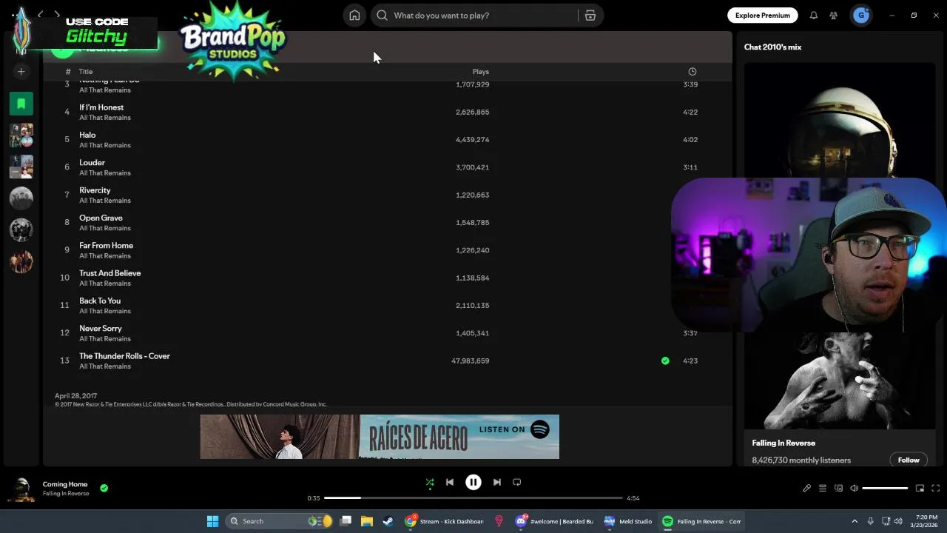
Task: Play the track Far From Home
Action: pyautogui.click(x=106, y=246)
